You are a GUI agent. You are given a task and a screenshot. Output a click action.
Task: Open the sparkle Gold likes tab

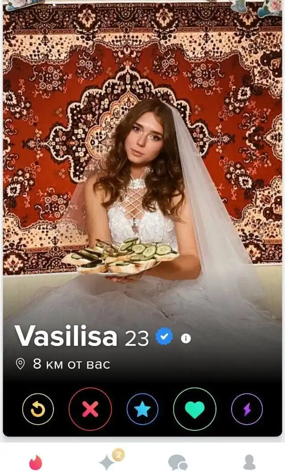107,463
